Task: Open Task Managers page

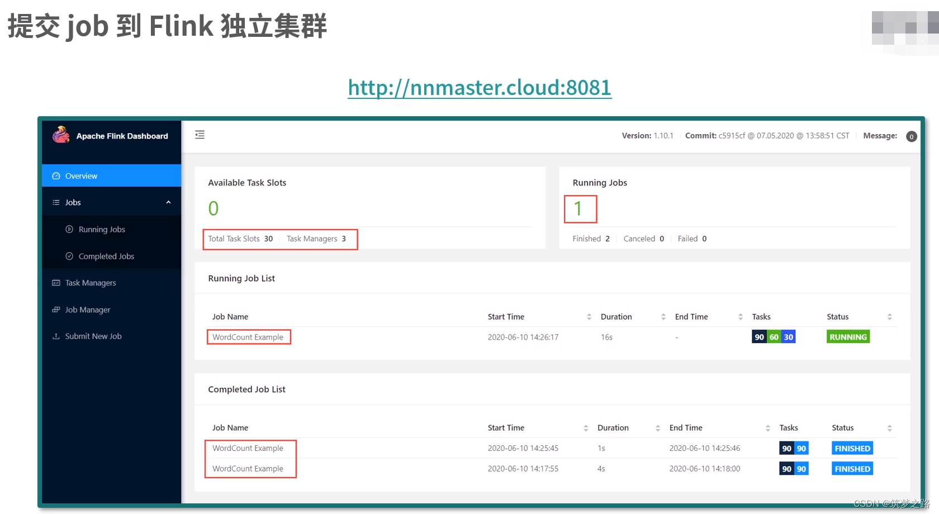Action: (111, 283)
